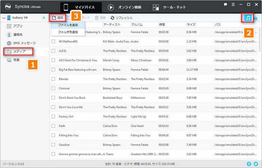Click the toolkit grid icon
Viewport: 262px width, 168px height.
[x=156, y=7]
